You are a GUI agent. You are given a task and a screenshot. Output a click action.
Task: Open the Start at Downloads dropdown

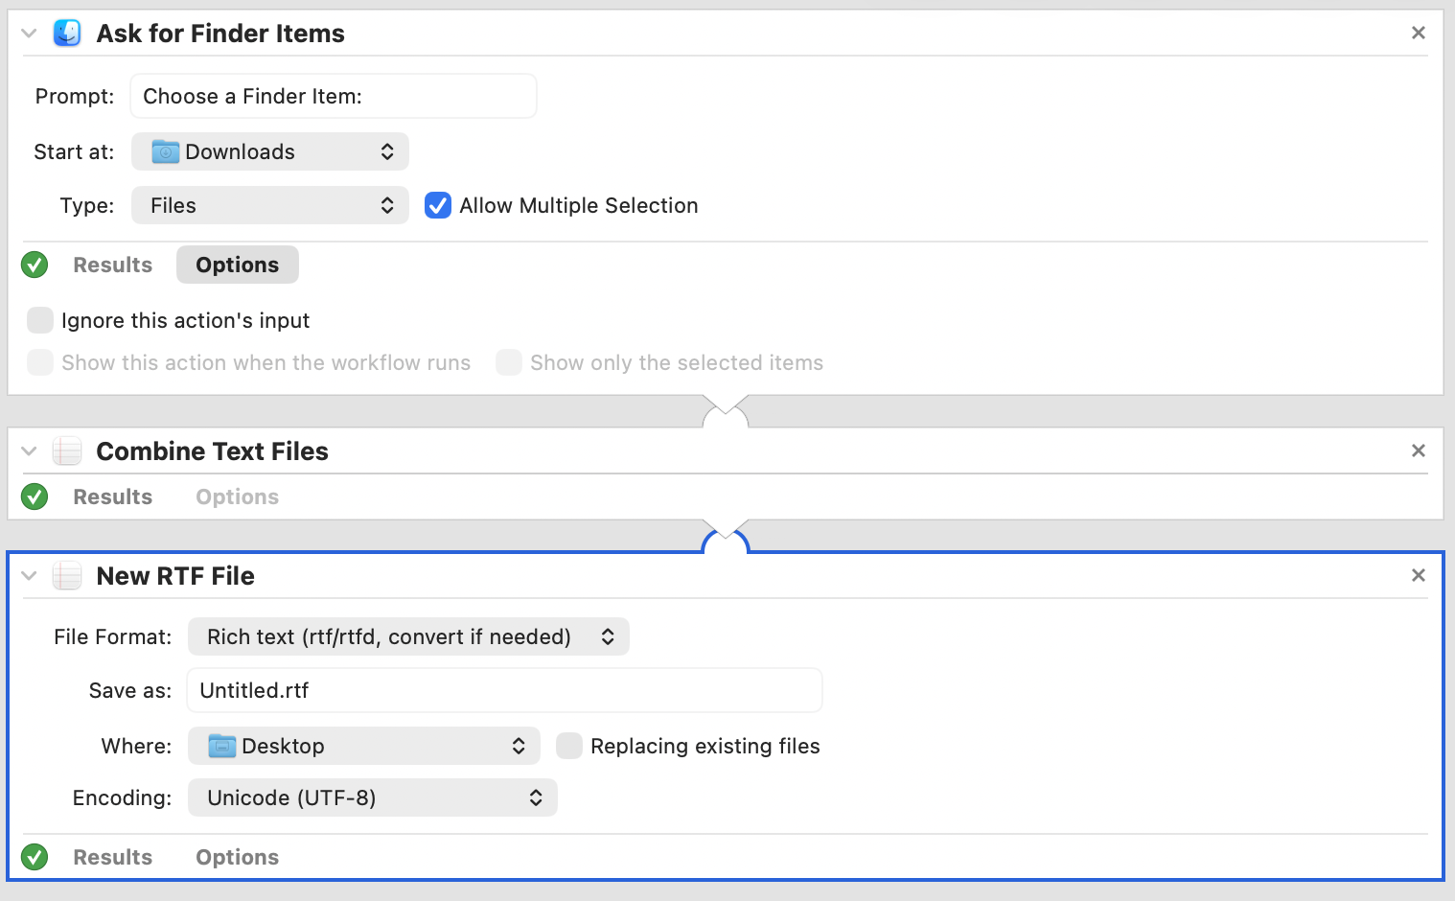click(270, 151)
